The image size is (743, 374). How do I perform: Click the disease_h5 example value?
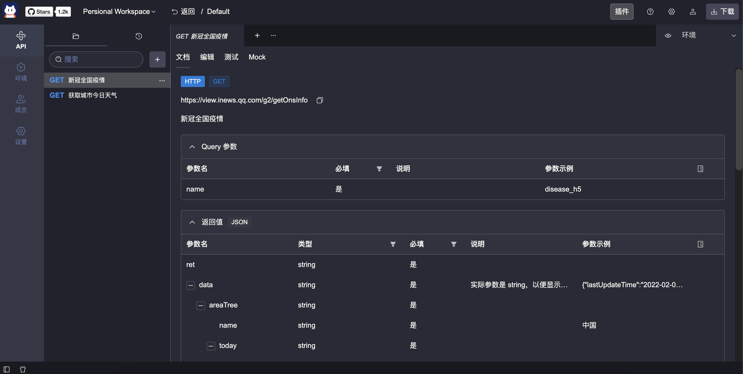click(563, 189)
